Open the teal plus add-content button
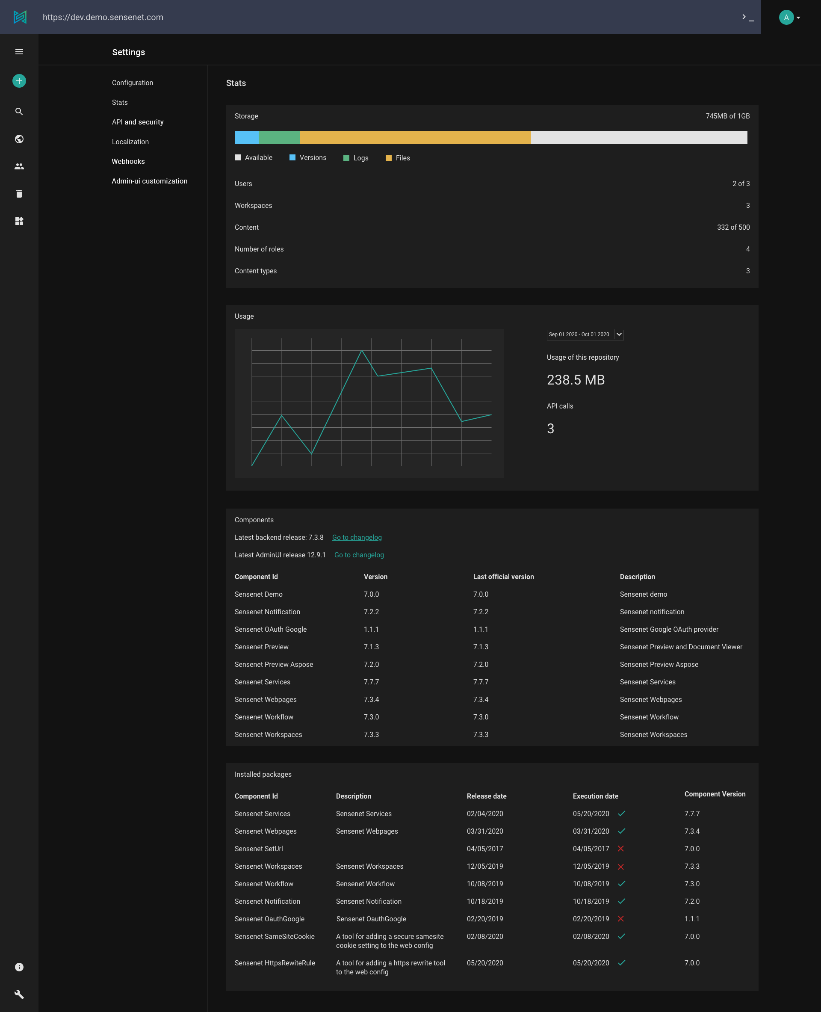 coord(19,80)
